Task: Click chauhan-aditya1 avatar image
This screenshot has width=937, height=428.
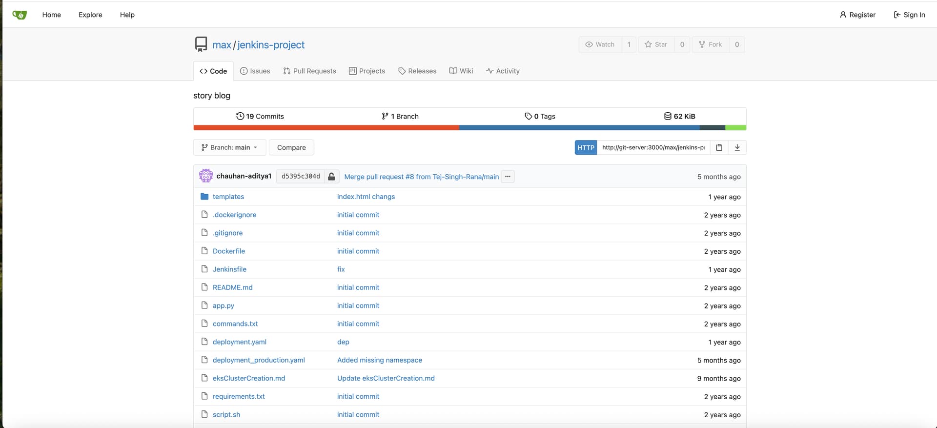Action: click(x=206, y=176)
